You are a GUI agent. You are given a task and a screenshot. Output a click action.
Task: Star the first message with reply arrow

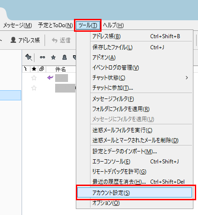34,78
